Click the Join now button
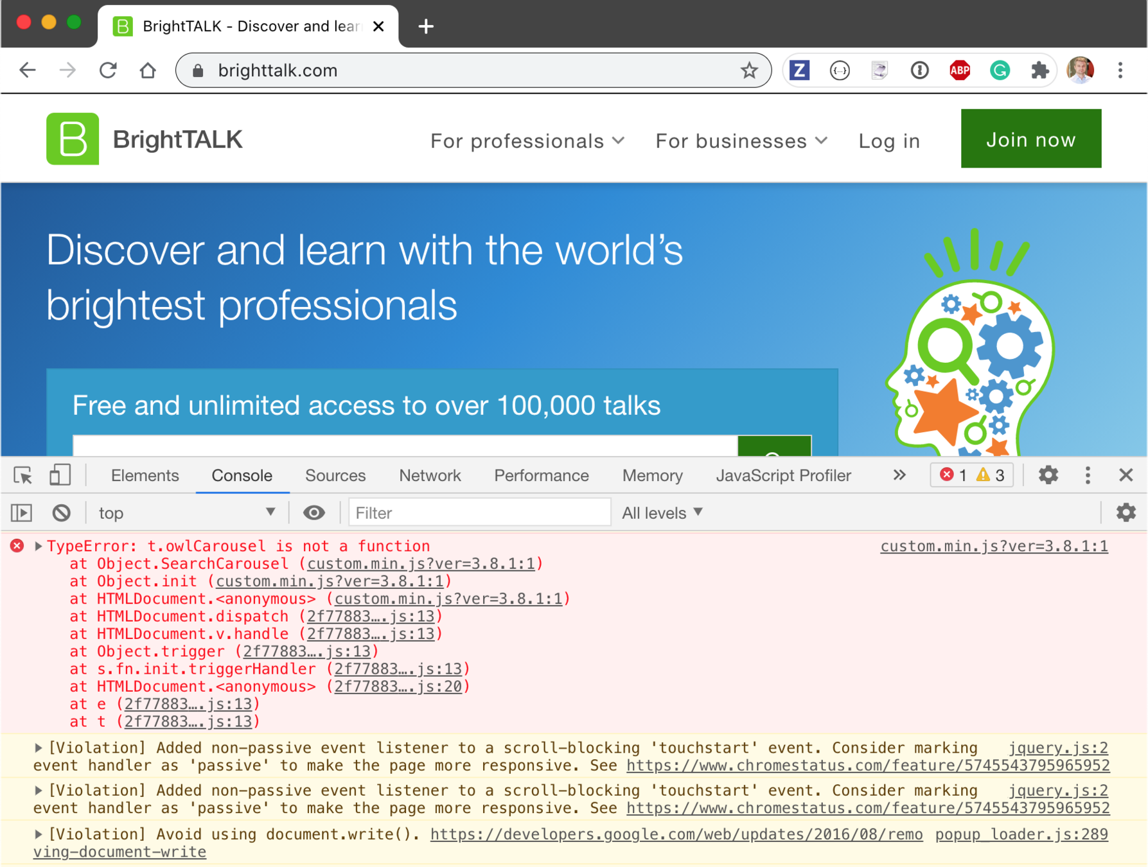The image size is (1148, 867). 1030,139
